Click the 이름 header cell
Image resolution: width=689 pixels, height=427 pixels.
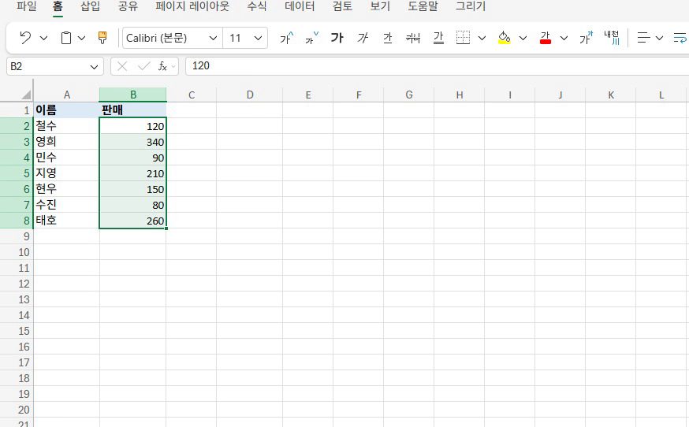point(67,110)
